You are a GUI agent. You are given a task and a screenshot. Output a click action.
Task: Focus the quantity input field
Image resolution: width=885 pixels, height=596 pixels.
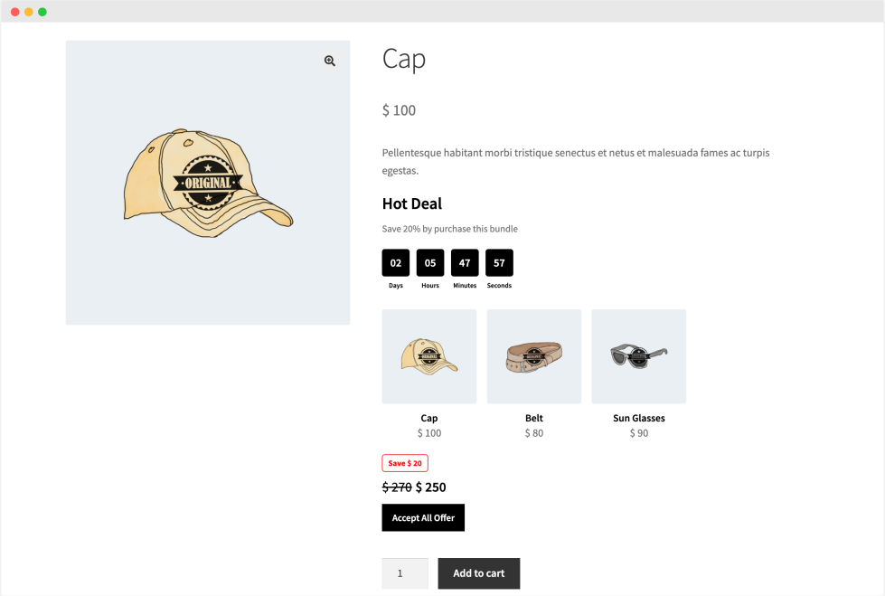(x=405, y=573)
